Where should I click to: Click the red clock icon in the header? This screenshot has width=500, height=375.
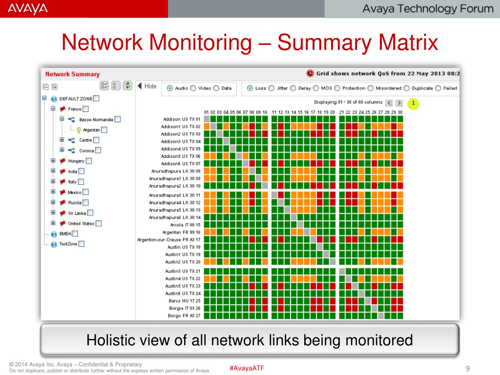tap(310, 73)
